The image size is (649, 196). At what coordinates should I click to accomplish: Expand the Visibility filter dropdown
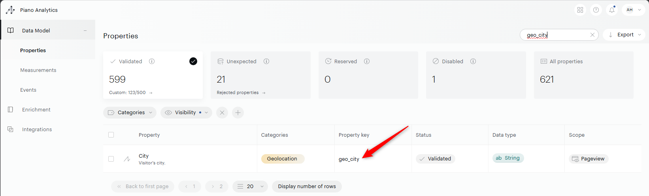tap(186, 113)
